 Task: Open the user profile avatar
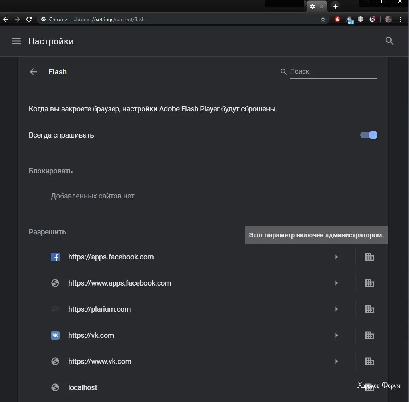(x=388, y=19)
